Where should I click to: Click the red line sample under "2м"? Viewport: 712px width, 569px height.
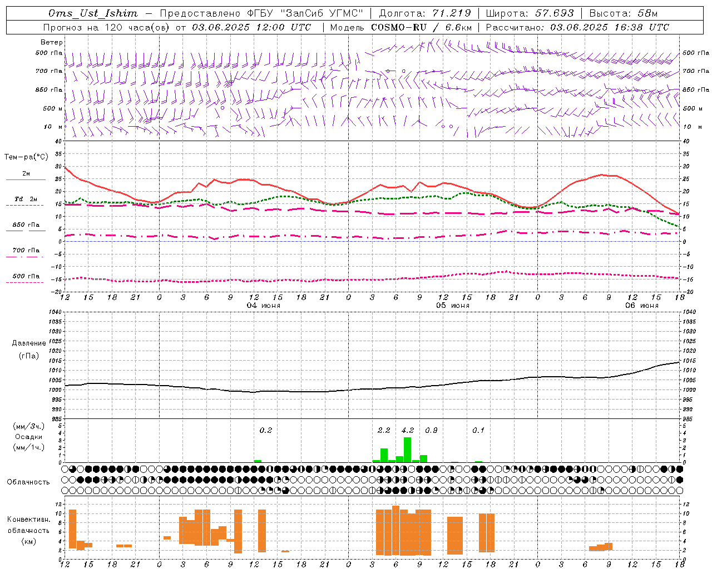point(26,179)
